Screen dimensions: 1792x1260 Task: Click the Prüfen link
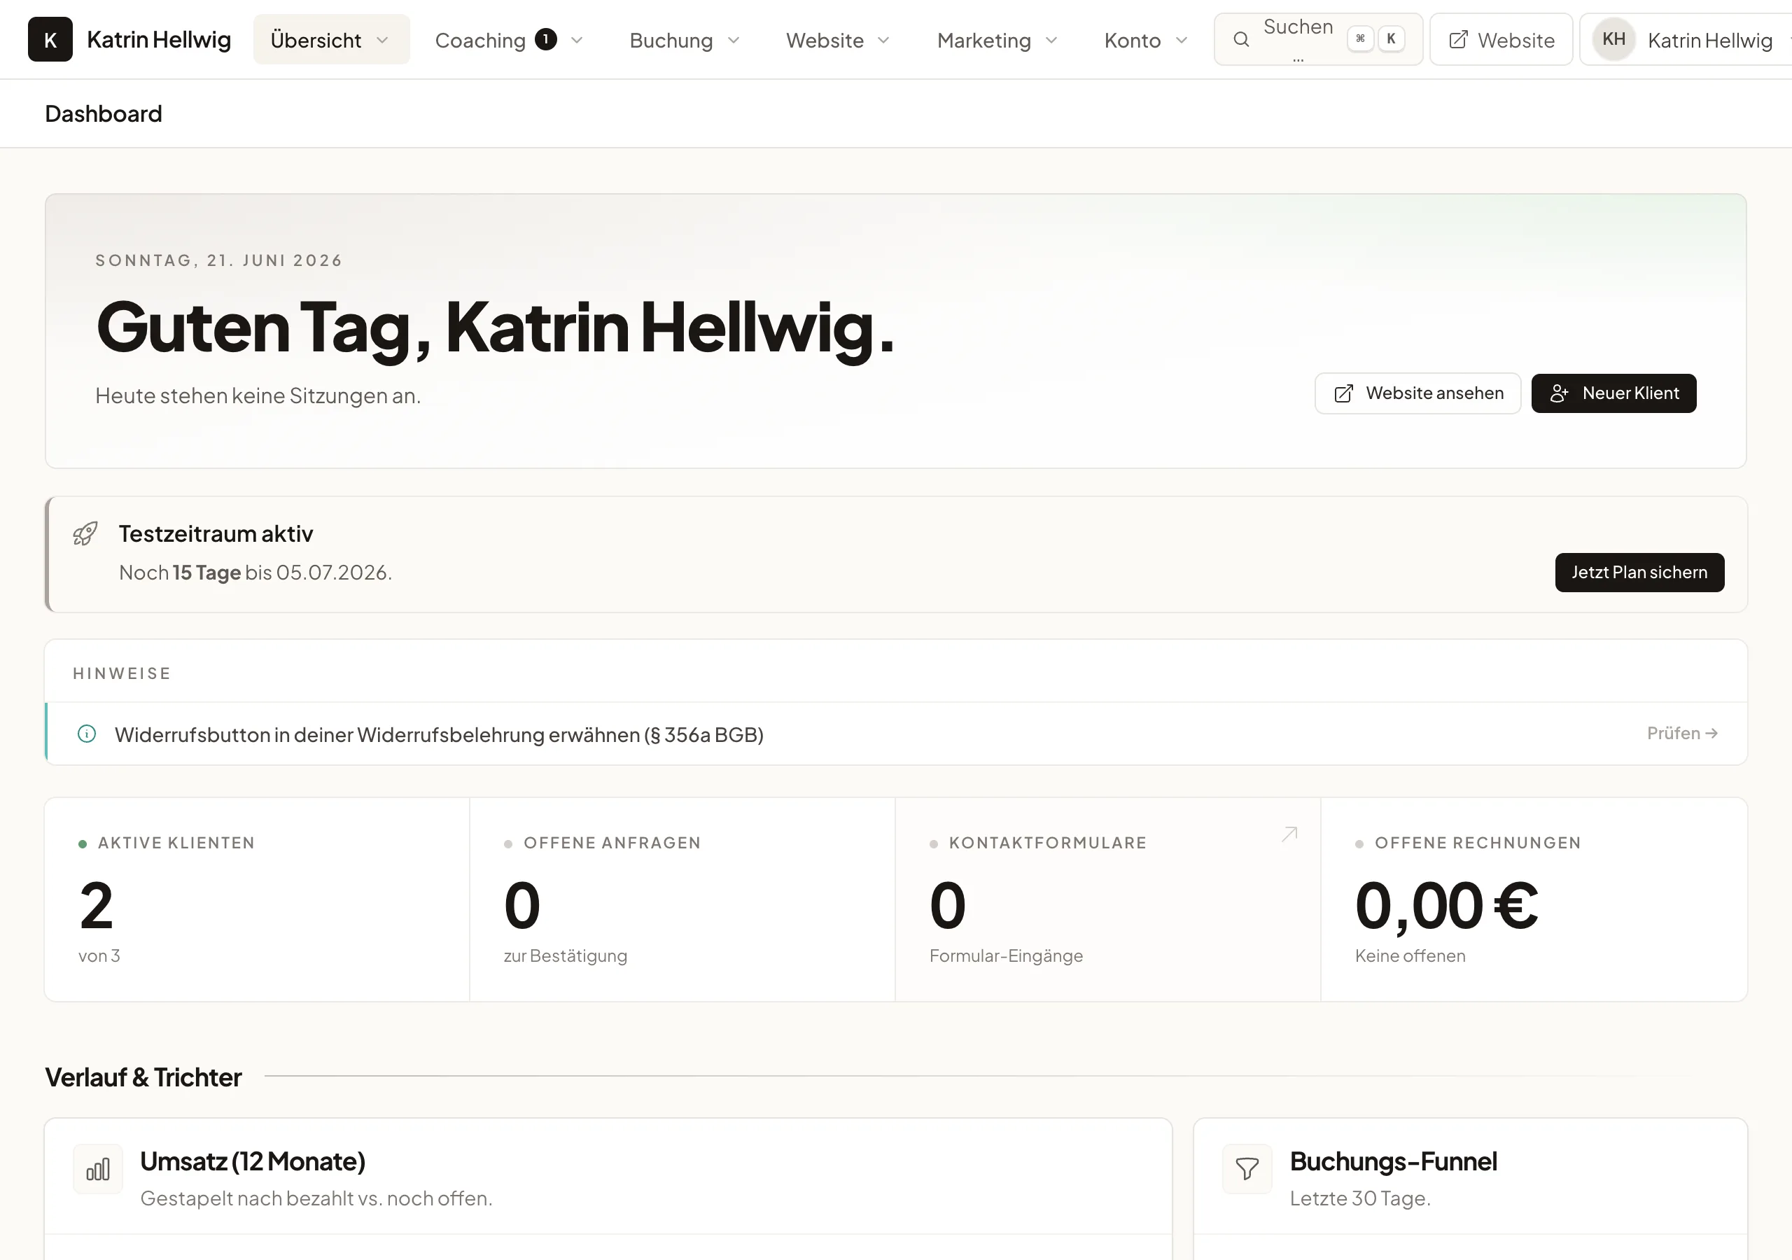[x=1682, y=734]
